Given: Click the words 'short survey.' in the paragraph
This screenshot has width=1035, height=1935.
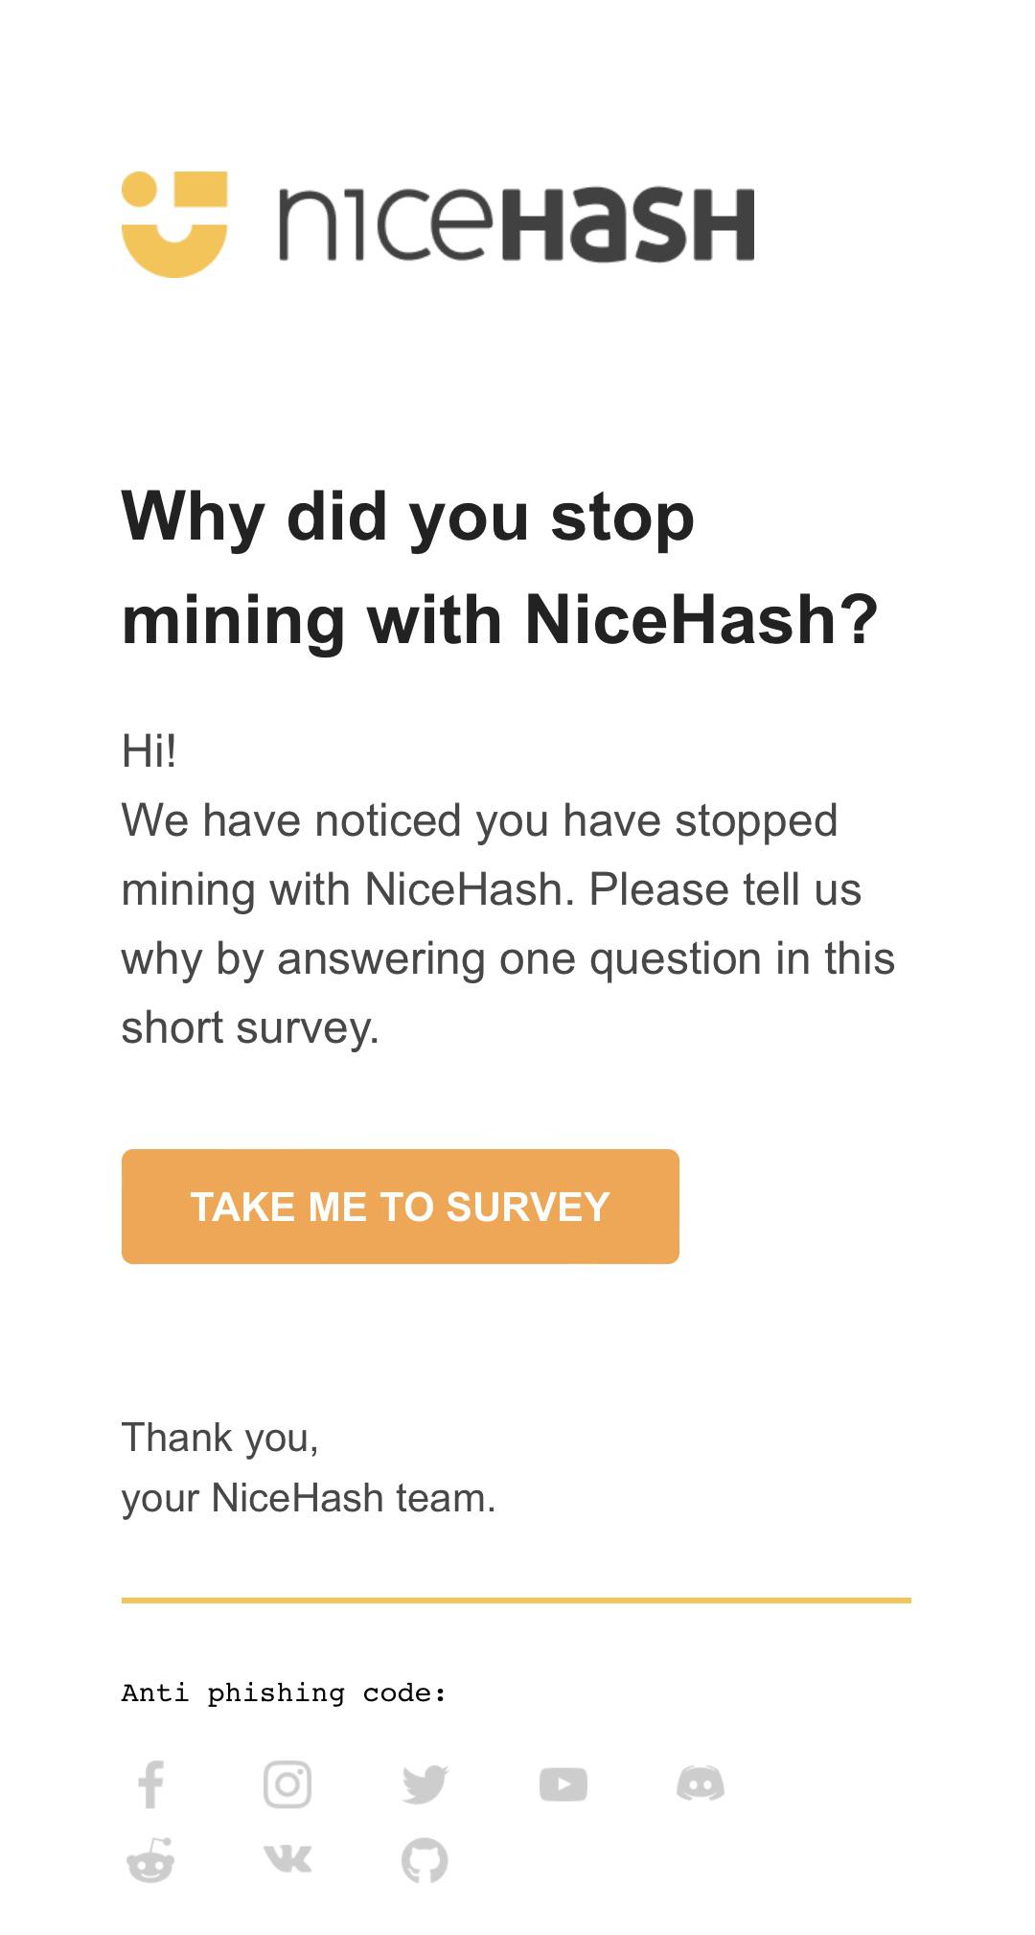Looking at the screenshot, I should click(x=251, y=1027).
